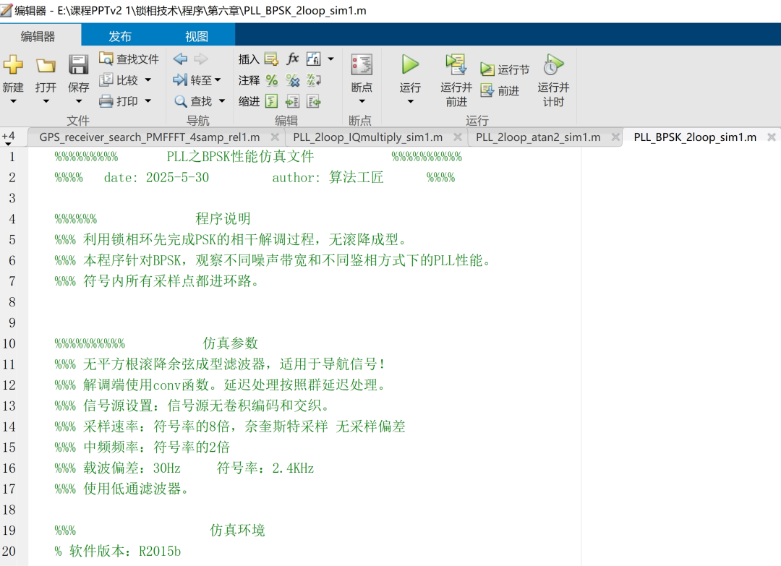781x566 pixels.
Task: Switch to the 视图 (View) ribbon tab
Action: click(x=197, y=36)
